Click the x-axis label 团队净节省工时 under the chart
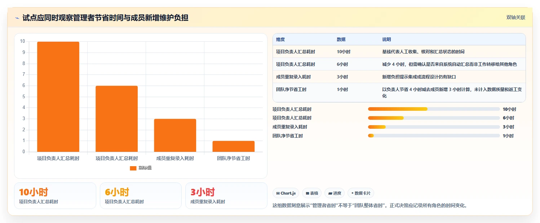Viewport: 540px width, 223px height. point(233,159)
